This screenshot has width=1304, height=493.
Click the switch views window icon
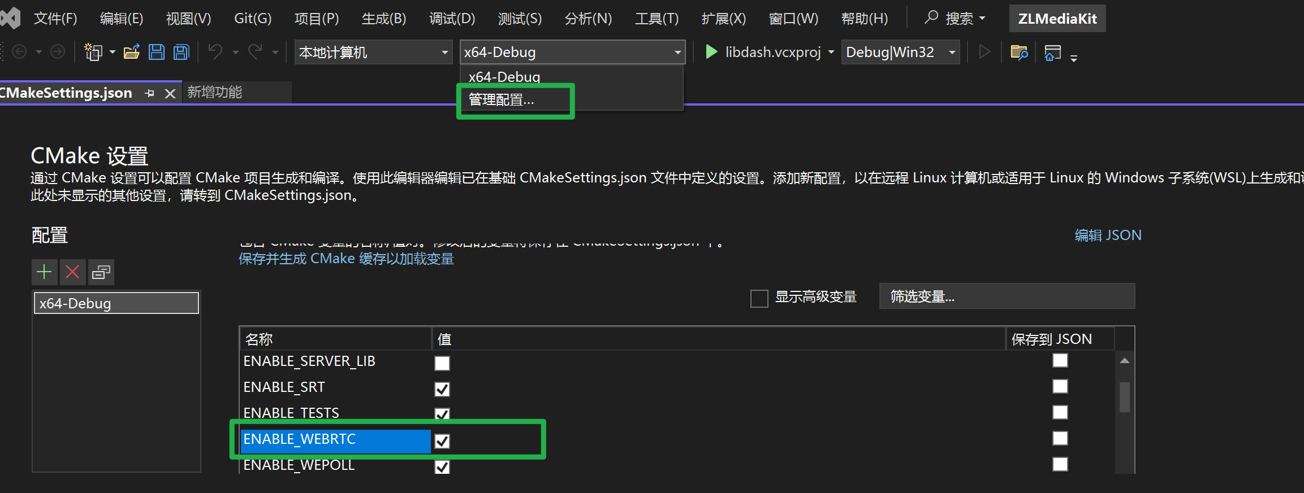click(x=1052, y=53)
